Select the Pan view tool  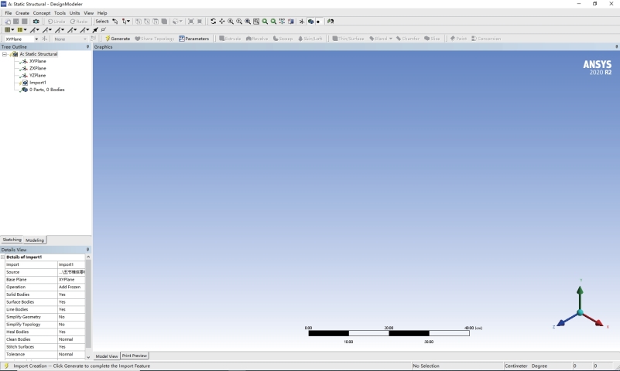(x=222, y=22)
